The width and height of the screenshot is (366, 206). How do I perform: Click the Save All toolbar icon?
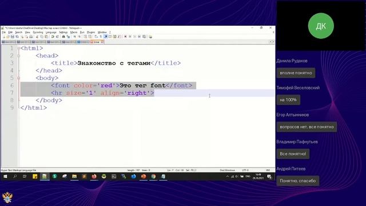coord(17,37)
